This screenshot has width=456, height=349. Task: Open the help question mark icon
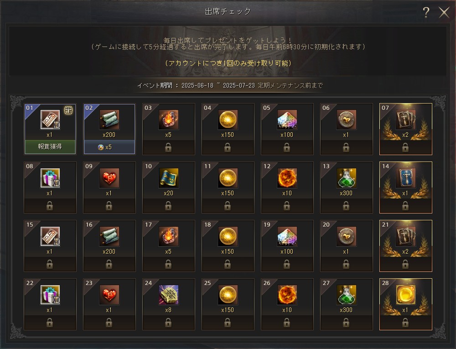pyautogui.click(x=426, y=12)
